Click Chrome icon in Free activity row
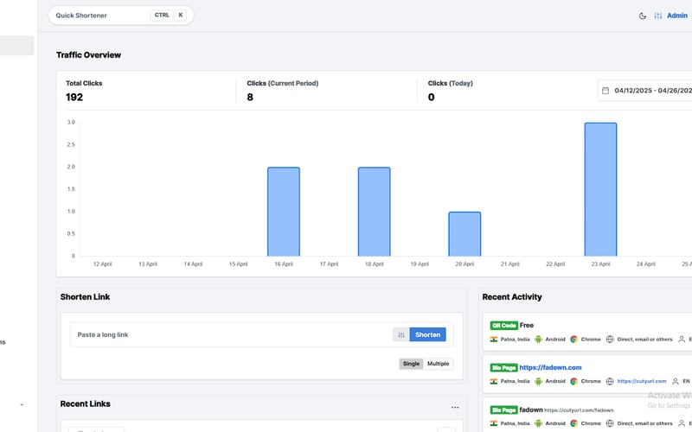The height and width of the screenshot is (432, 692). tap(573, 340)
